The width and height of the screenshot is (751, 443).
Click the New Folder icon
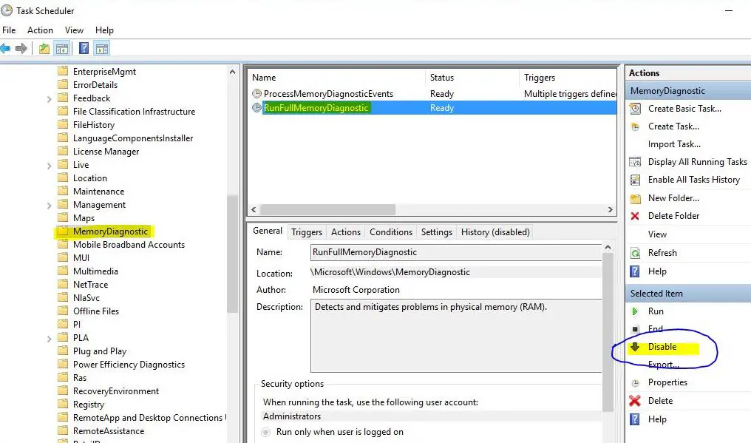[x=635, y=198]
